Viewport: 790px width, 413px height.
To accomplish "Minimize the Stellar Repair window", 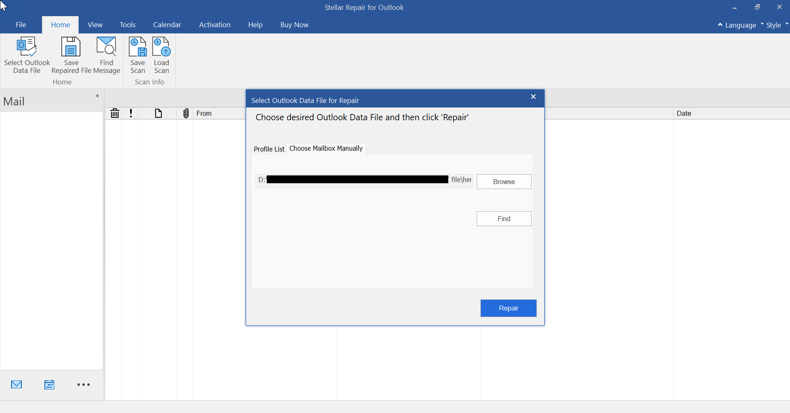I will click(x=734, y=7).
